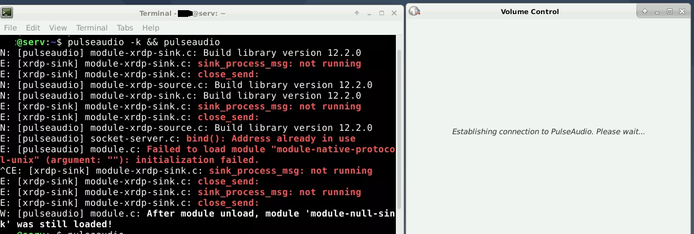The height and width of the screenshot is (234, 694).
Task: Close the Terminal window
Action: tap(394, 13)
